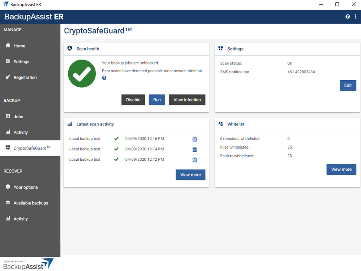The height and width of the screenshot is (271, 361).
Task: Click the blue help icon under ransomware message
Action: [x=104, y=78]
